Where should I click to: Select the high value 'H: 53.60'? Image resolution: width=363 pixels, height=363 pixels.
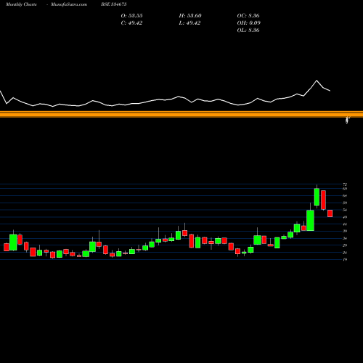(190, 16)
